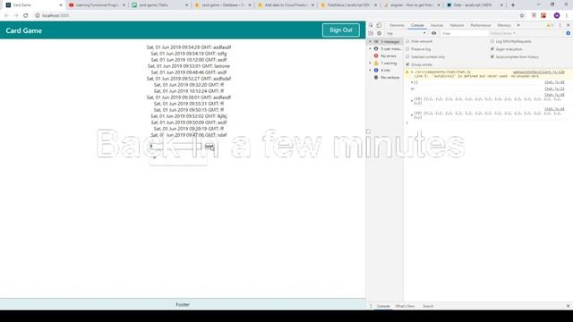Click the eye live expression icon

coord(433,33)
